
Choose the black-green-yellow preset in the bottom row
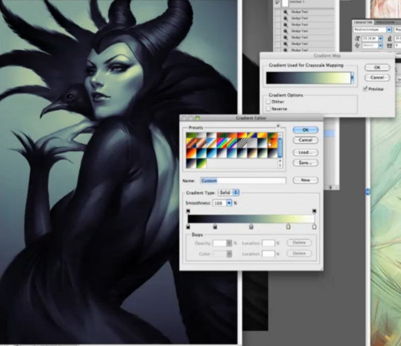[x=202, y=163]
